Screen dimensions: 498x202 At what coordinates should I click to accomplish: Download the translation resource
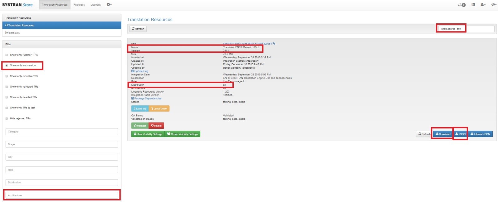[443, 134]
